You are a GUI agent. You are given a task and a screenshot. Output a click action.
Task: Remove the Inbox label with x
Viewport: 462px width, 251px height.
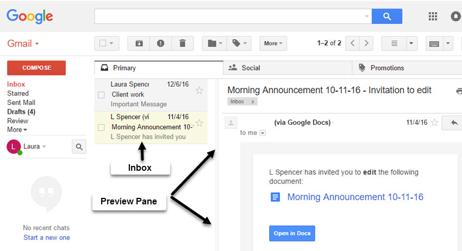click(x=253, y=102)
